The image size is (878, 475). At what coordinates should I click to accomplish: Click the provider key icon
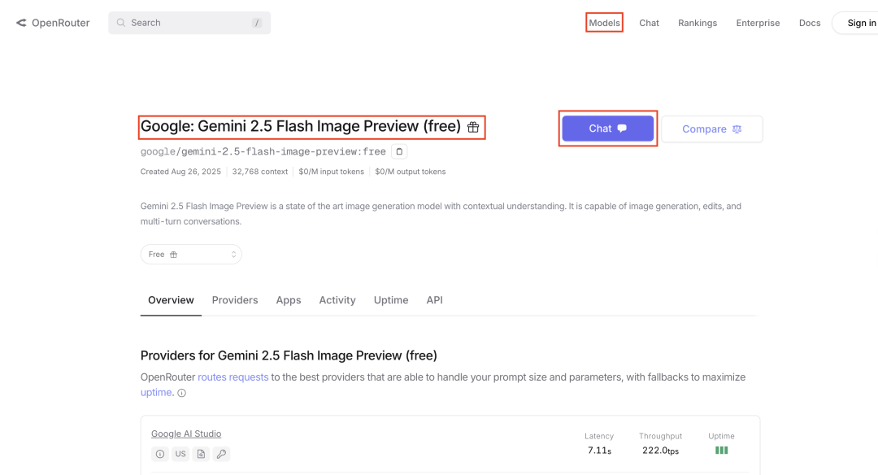point(221,454)
